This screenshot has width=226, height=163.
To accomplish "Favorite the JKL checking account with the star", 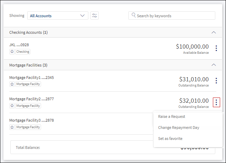I will coord(12,52).
